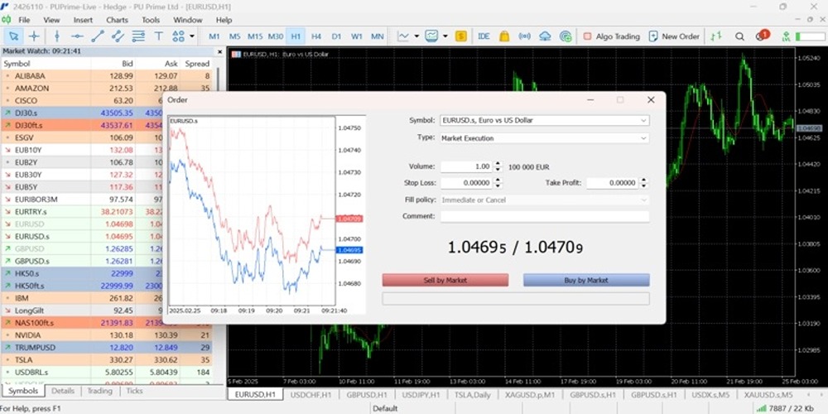The height and width of the screenshot is (414, 828).
Task: Open the notifications icon with red badge
Action: pos(762,36)
